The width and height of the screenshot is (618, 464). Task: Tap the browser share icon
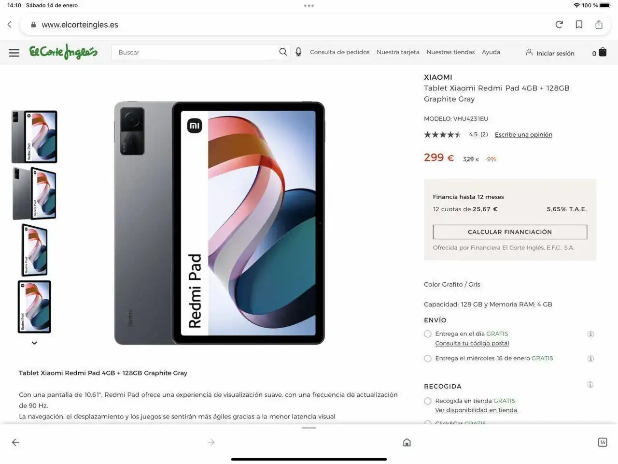click(599, 25)
